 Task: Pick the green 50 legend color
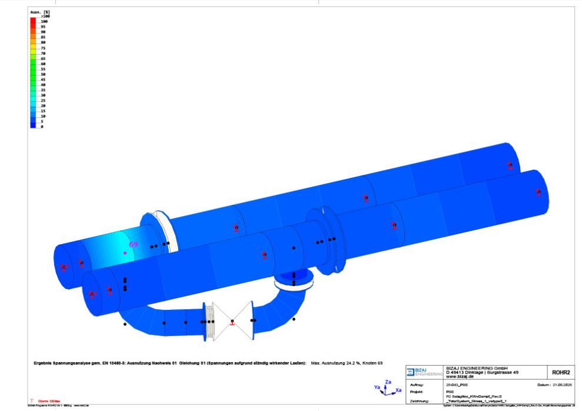(34, 74)
